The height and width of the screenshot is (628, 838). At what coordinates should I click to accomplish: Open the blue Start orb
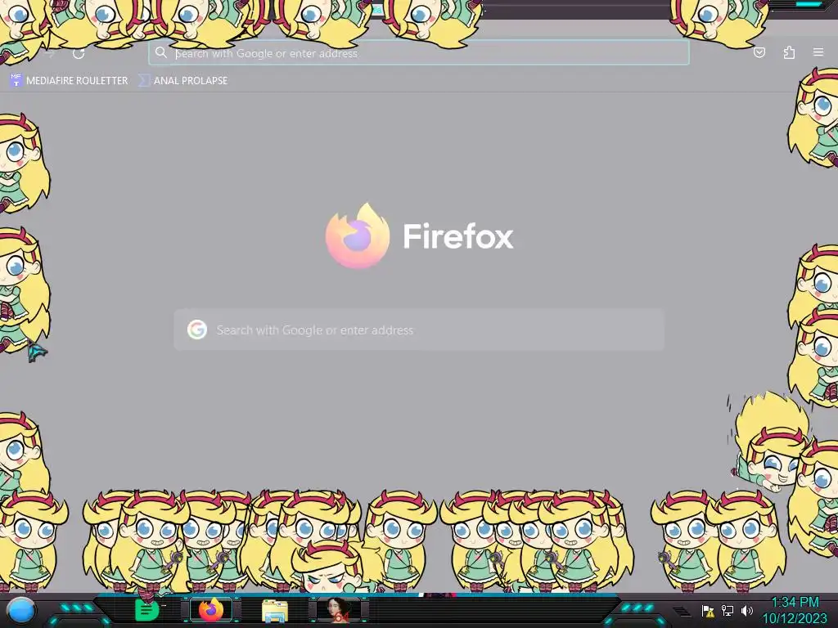[21, 610]
